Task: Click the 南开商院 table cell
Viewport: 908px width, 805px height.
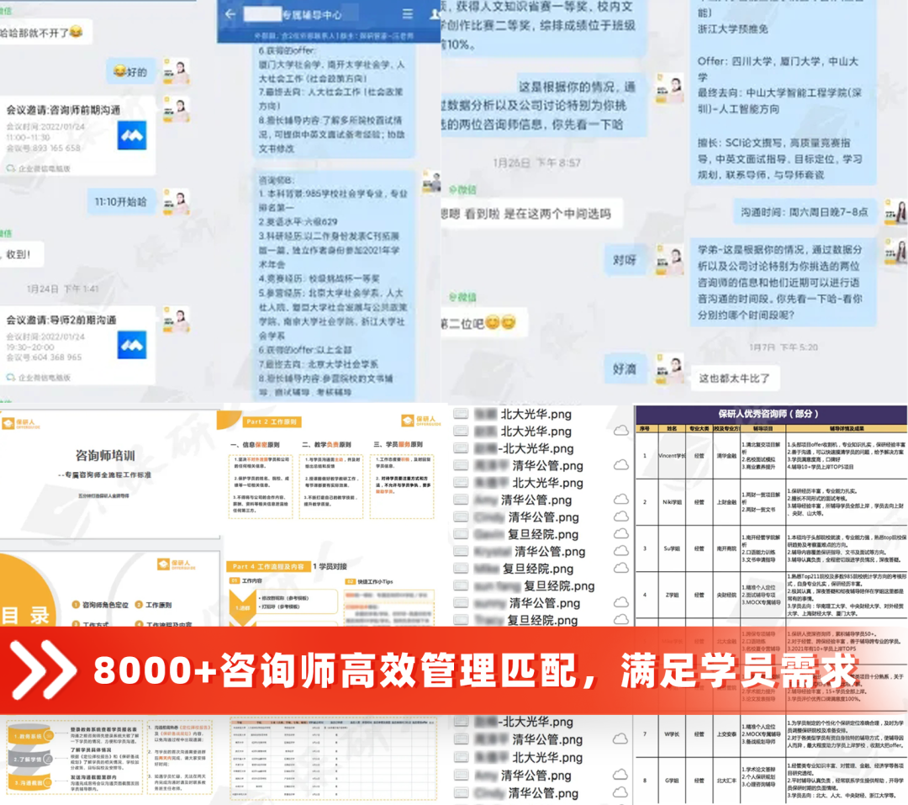Action: [726, 548]
